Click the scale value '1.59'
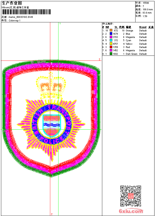The width and height of the screenshot is (155, 216). [145, 16]
